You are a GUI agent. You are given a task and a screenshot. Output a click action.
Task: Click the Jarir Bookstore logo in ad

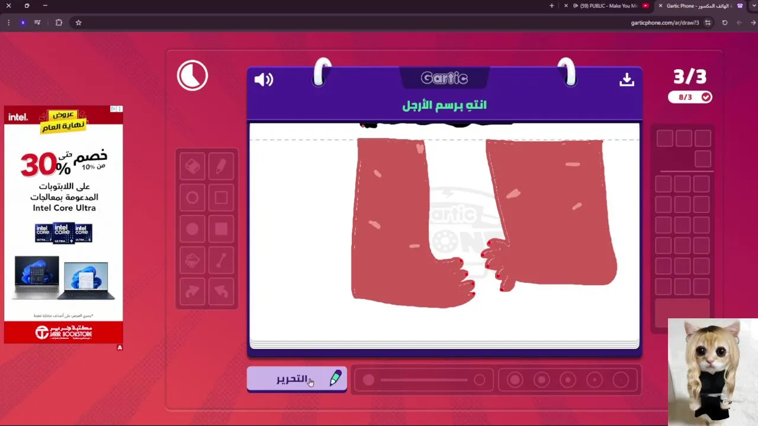pos(63,331)
